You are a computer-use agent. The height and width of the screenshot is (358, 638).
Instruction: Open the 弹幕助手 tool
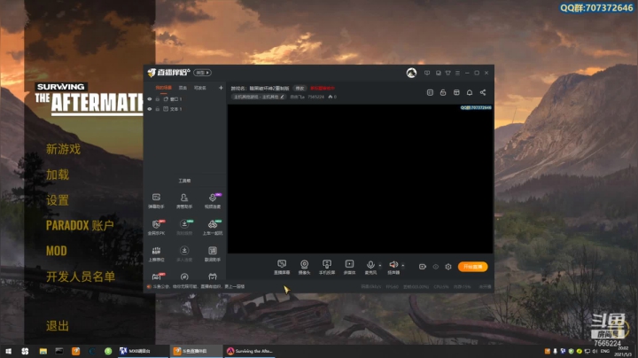pyautogui.click(x=156, y=201)
